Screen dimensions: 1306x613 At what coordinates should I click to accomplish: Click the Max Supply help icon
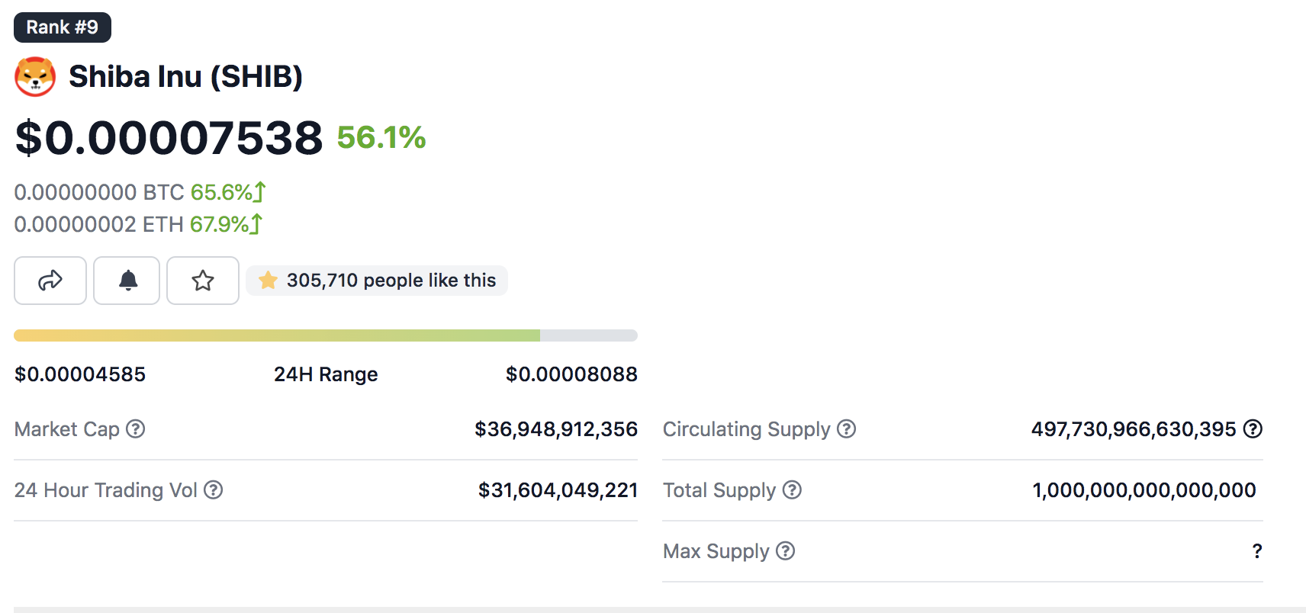pyautogui.click(x=786, y=551)
